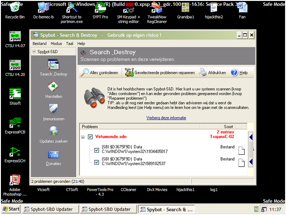The height and width of the screenshot is (215, 286).
Task: Collapse the Virtumonde.sdn tree node
Action: (83, 137)
